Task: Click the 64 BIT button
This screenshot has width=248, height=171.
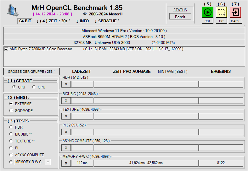Action: point(25,21)
